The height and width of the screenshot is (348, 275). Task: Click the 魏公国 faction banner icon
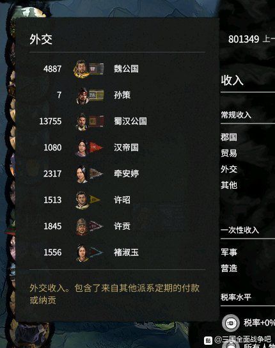point(97,68)
